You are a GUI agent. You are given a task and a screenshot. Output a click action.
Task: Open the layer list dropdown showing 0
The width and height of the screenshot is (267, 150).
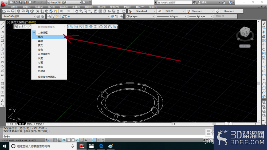[80, 17]
